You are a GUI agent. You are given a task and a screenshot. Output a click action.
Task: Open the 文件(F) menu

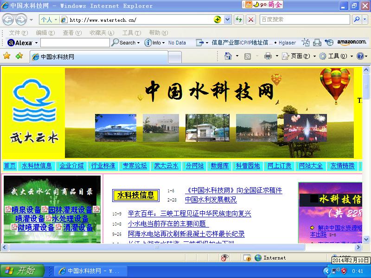point(18,32)
